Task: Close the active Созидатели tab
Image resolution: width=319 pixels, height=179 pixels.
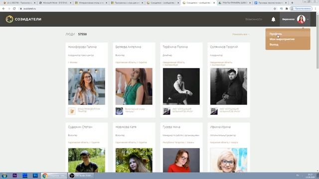Action: 214,3
